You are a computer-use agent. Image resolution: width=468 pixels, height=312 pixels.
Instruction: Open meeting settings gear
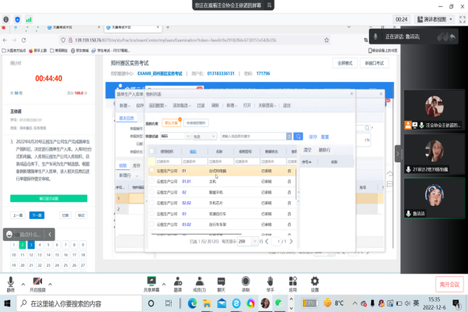(x=315, y=281)
